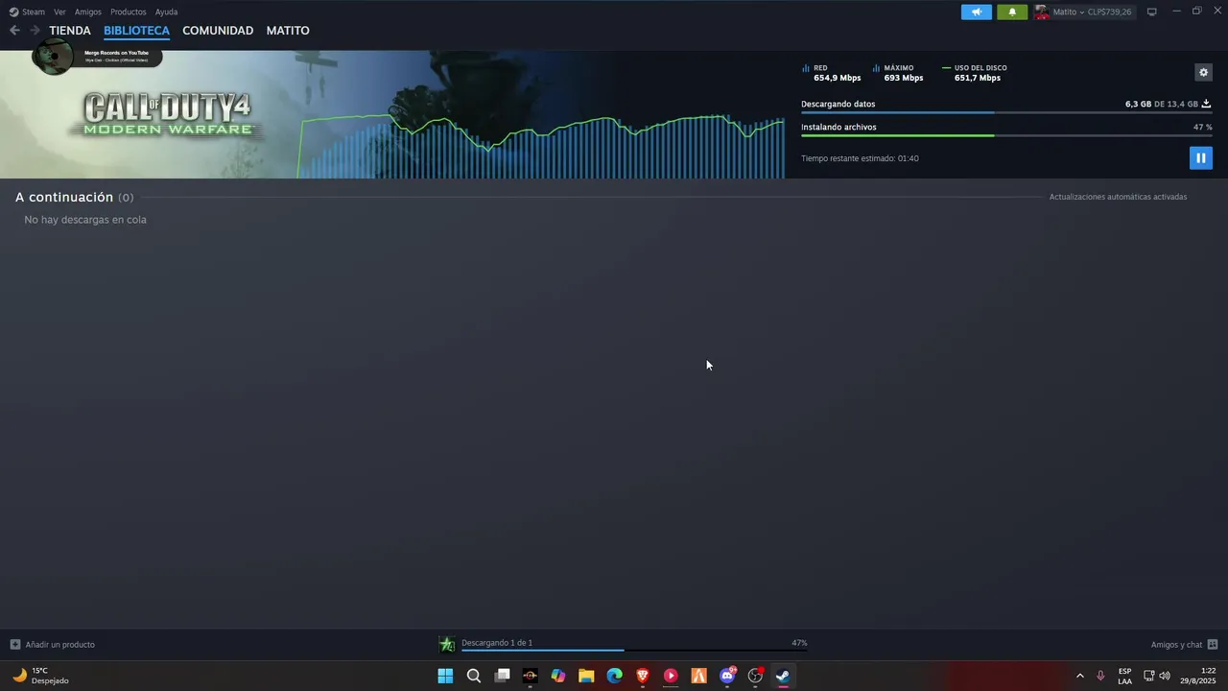Click the RED 654,9 Mbps statistic
The image size is (1228, 691).
click(831, 73)
